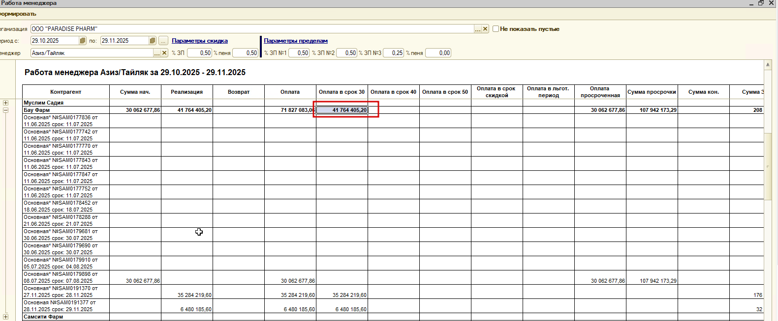The image size is (778, 321).
Task: Click the % пеня field with 0,00
Action: 438,53
